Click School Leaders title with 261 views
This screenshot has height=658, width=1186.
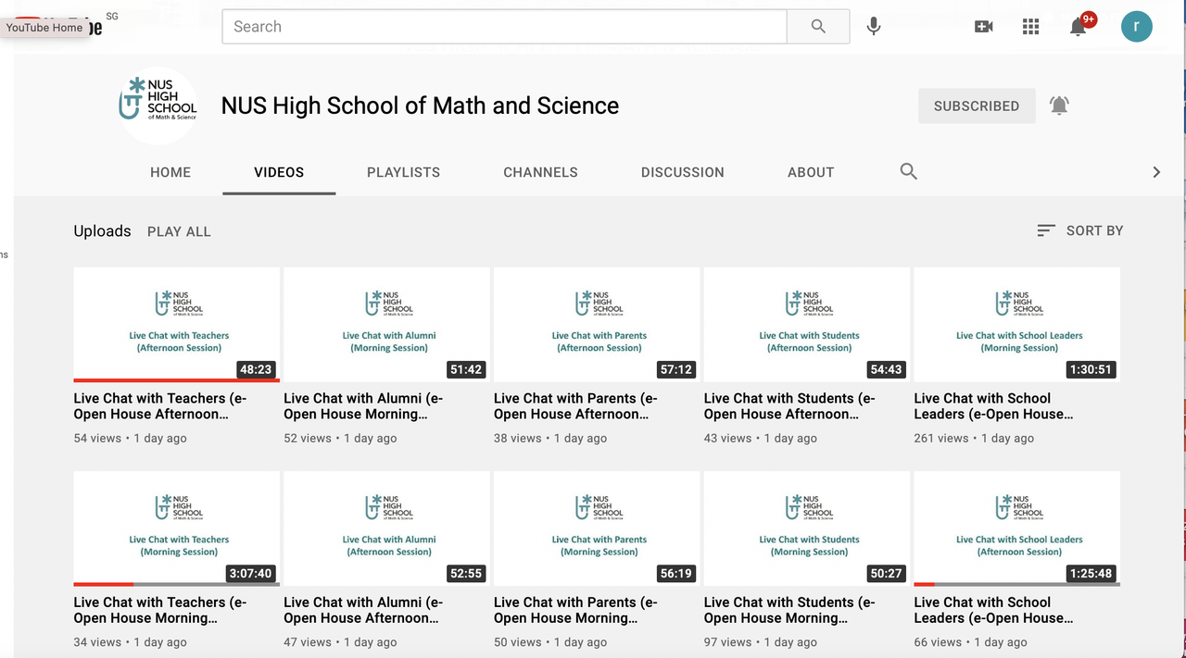(x=994, y=406)
